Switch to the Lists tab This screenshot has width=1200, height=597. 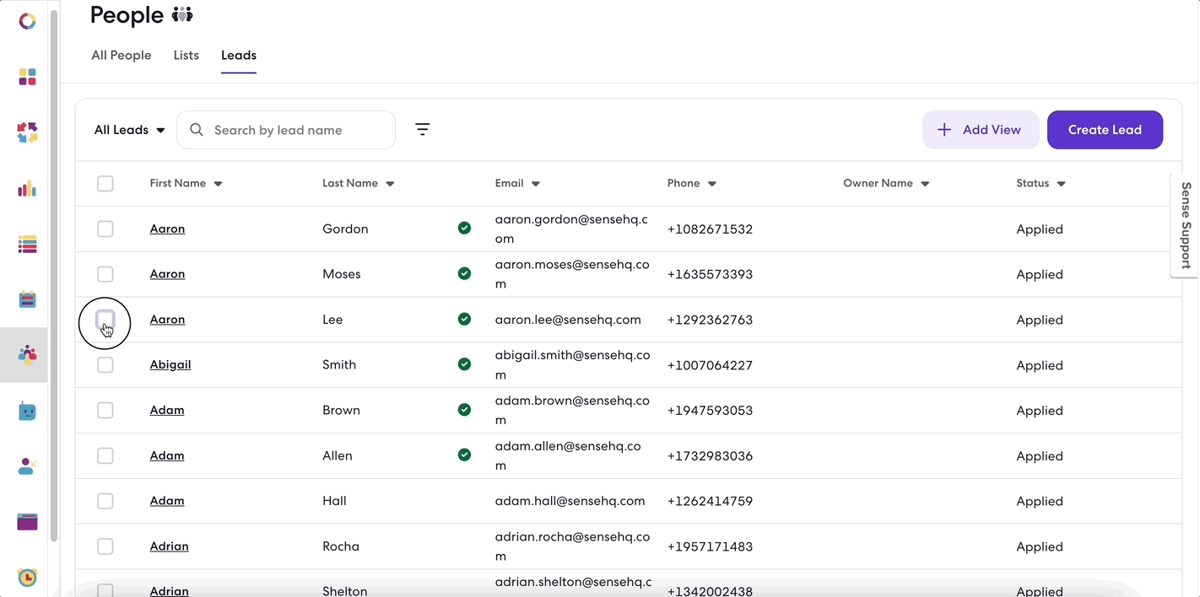[186, 55]
